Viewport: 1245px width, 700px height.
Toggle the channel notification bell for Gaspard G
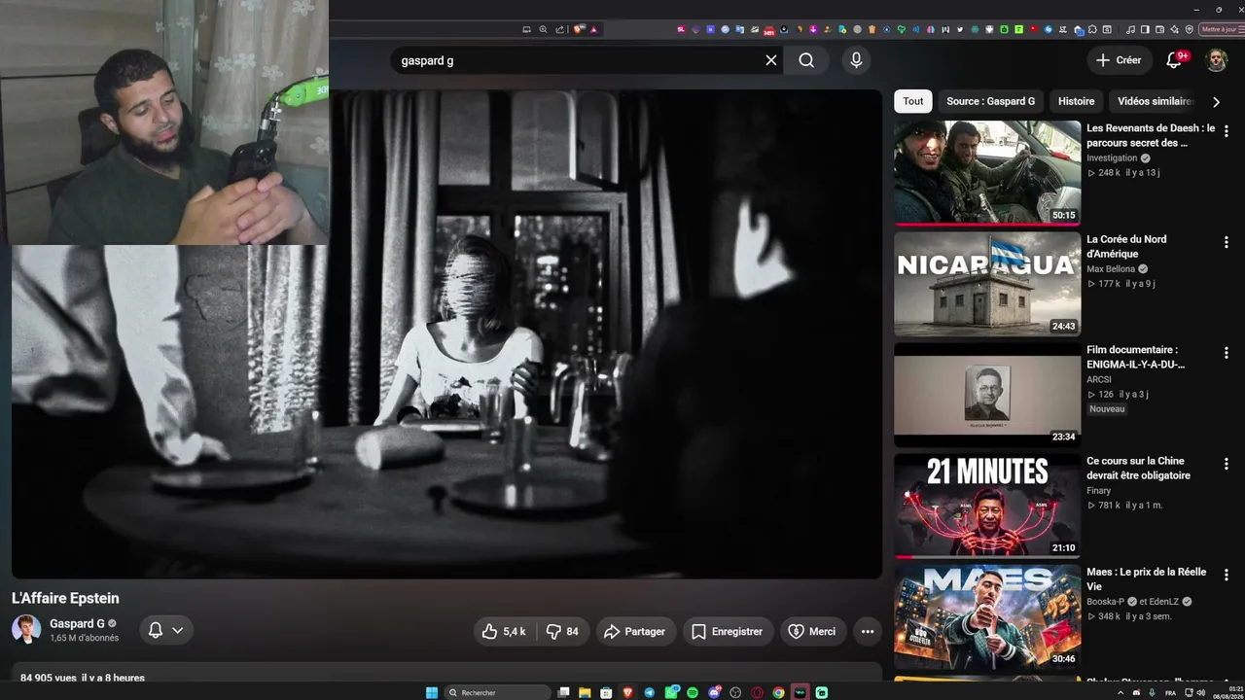pos(155,630)
